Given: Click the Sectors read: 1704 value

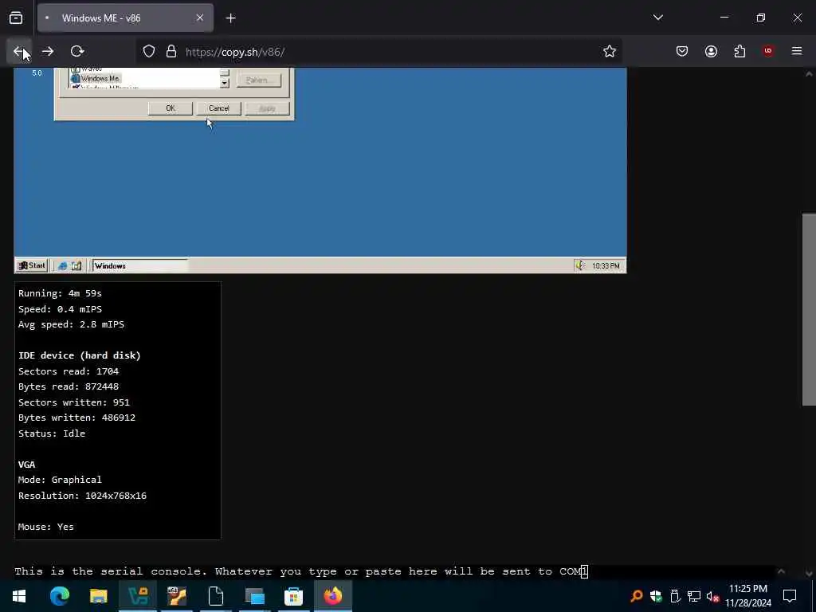Looking at the screenshot, I should click(x=108, y=371).
